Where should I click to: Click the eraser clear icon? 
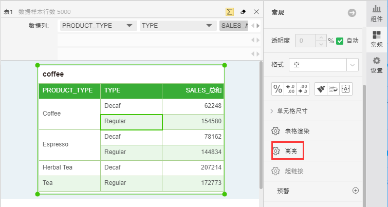[244, 11]
